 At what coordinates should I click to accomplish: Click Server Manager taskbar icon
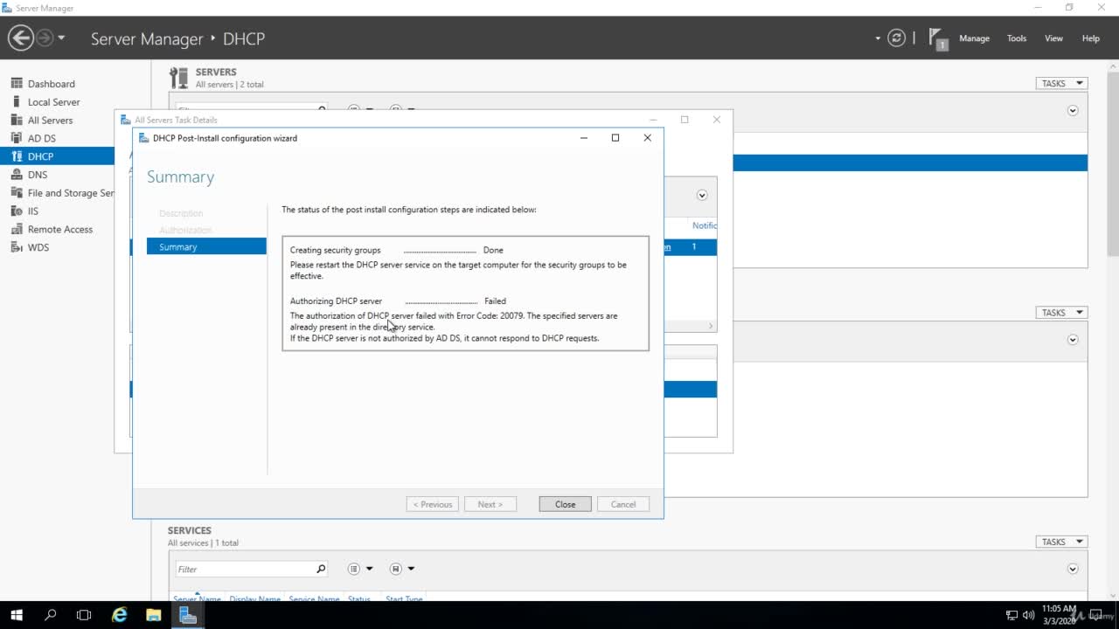tap(187, 615)
